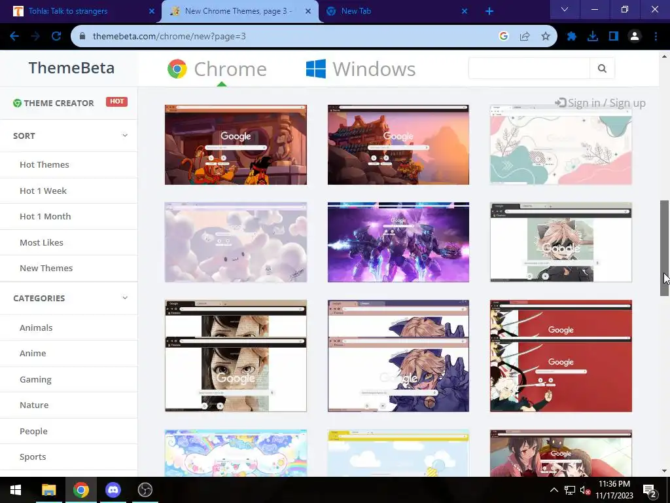Click the search magnifier button
The width and height of the screenshot is (670, 503).
pyautogui.click(x=602, y=68)
